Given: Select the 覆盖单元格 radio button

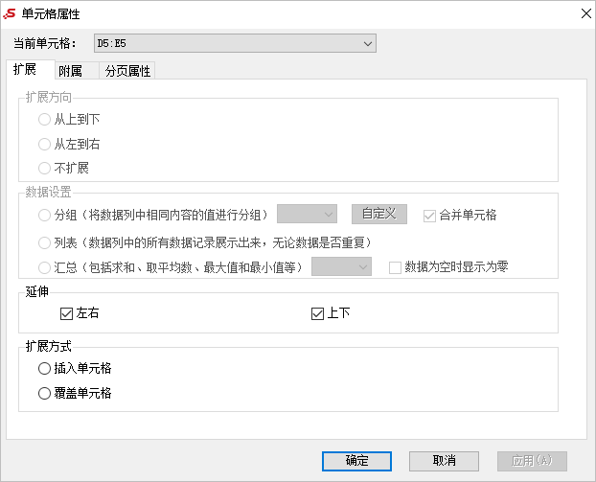Looking at the screenshot, I should click(x=44, y=393).
